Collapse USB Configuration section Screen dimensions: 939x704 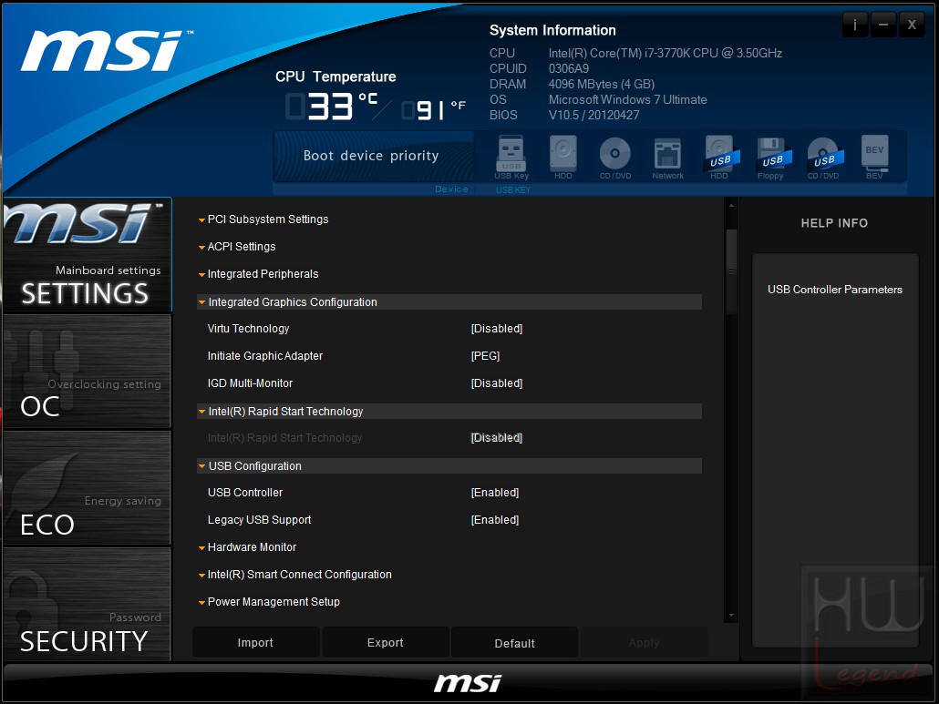pos(449,466)
